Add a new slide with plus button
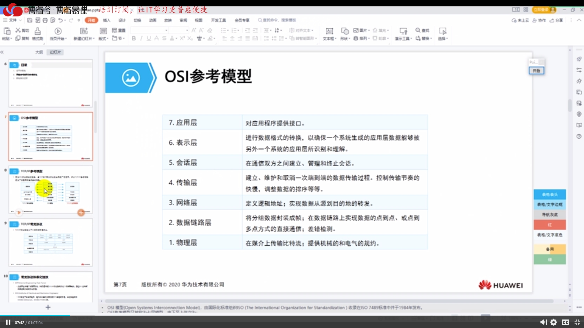584x328 pixels. (x=48, y=307)
